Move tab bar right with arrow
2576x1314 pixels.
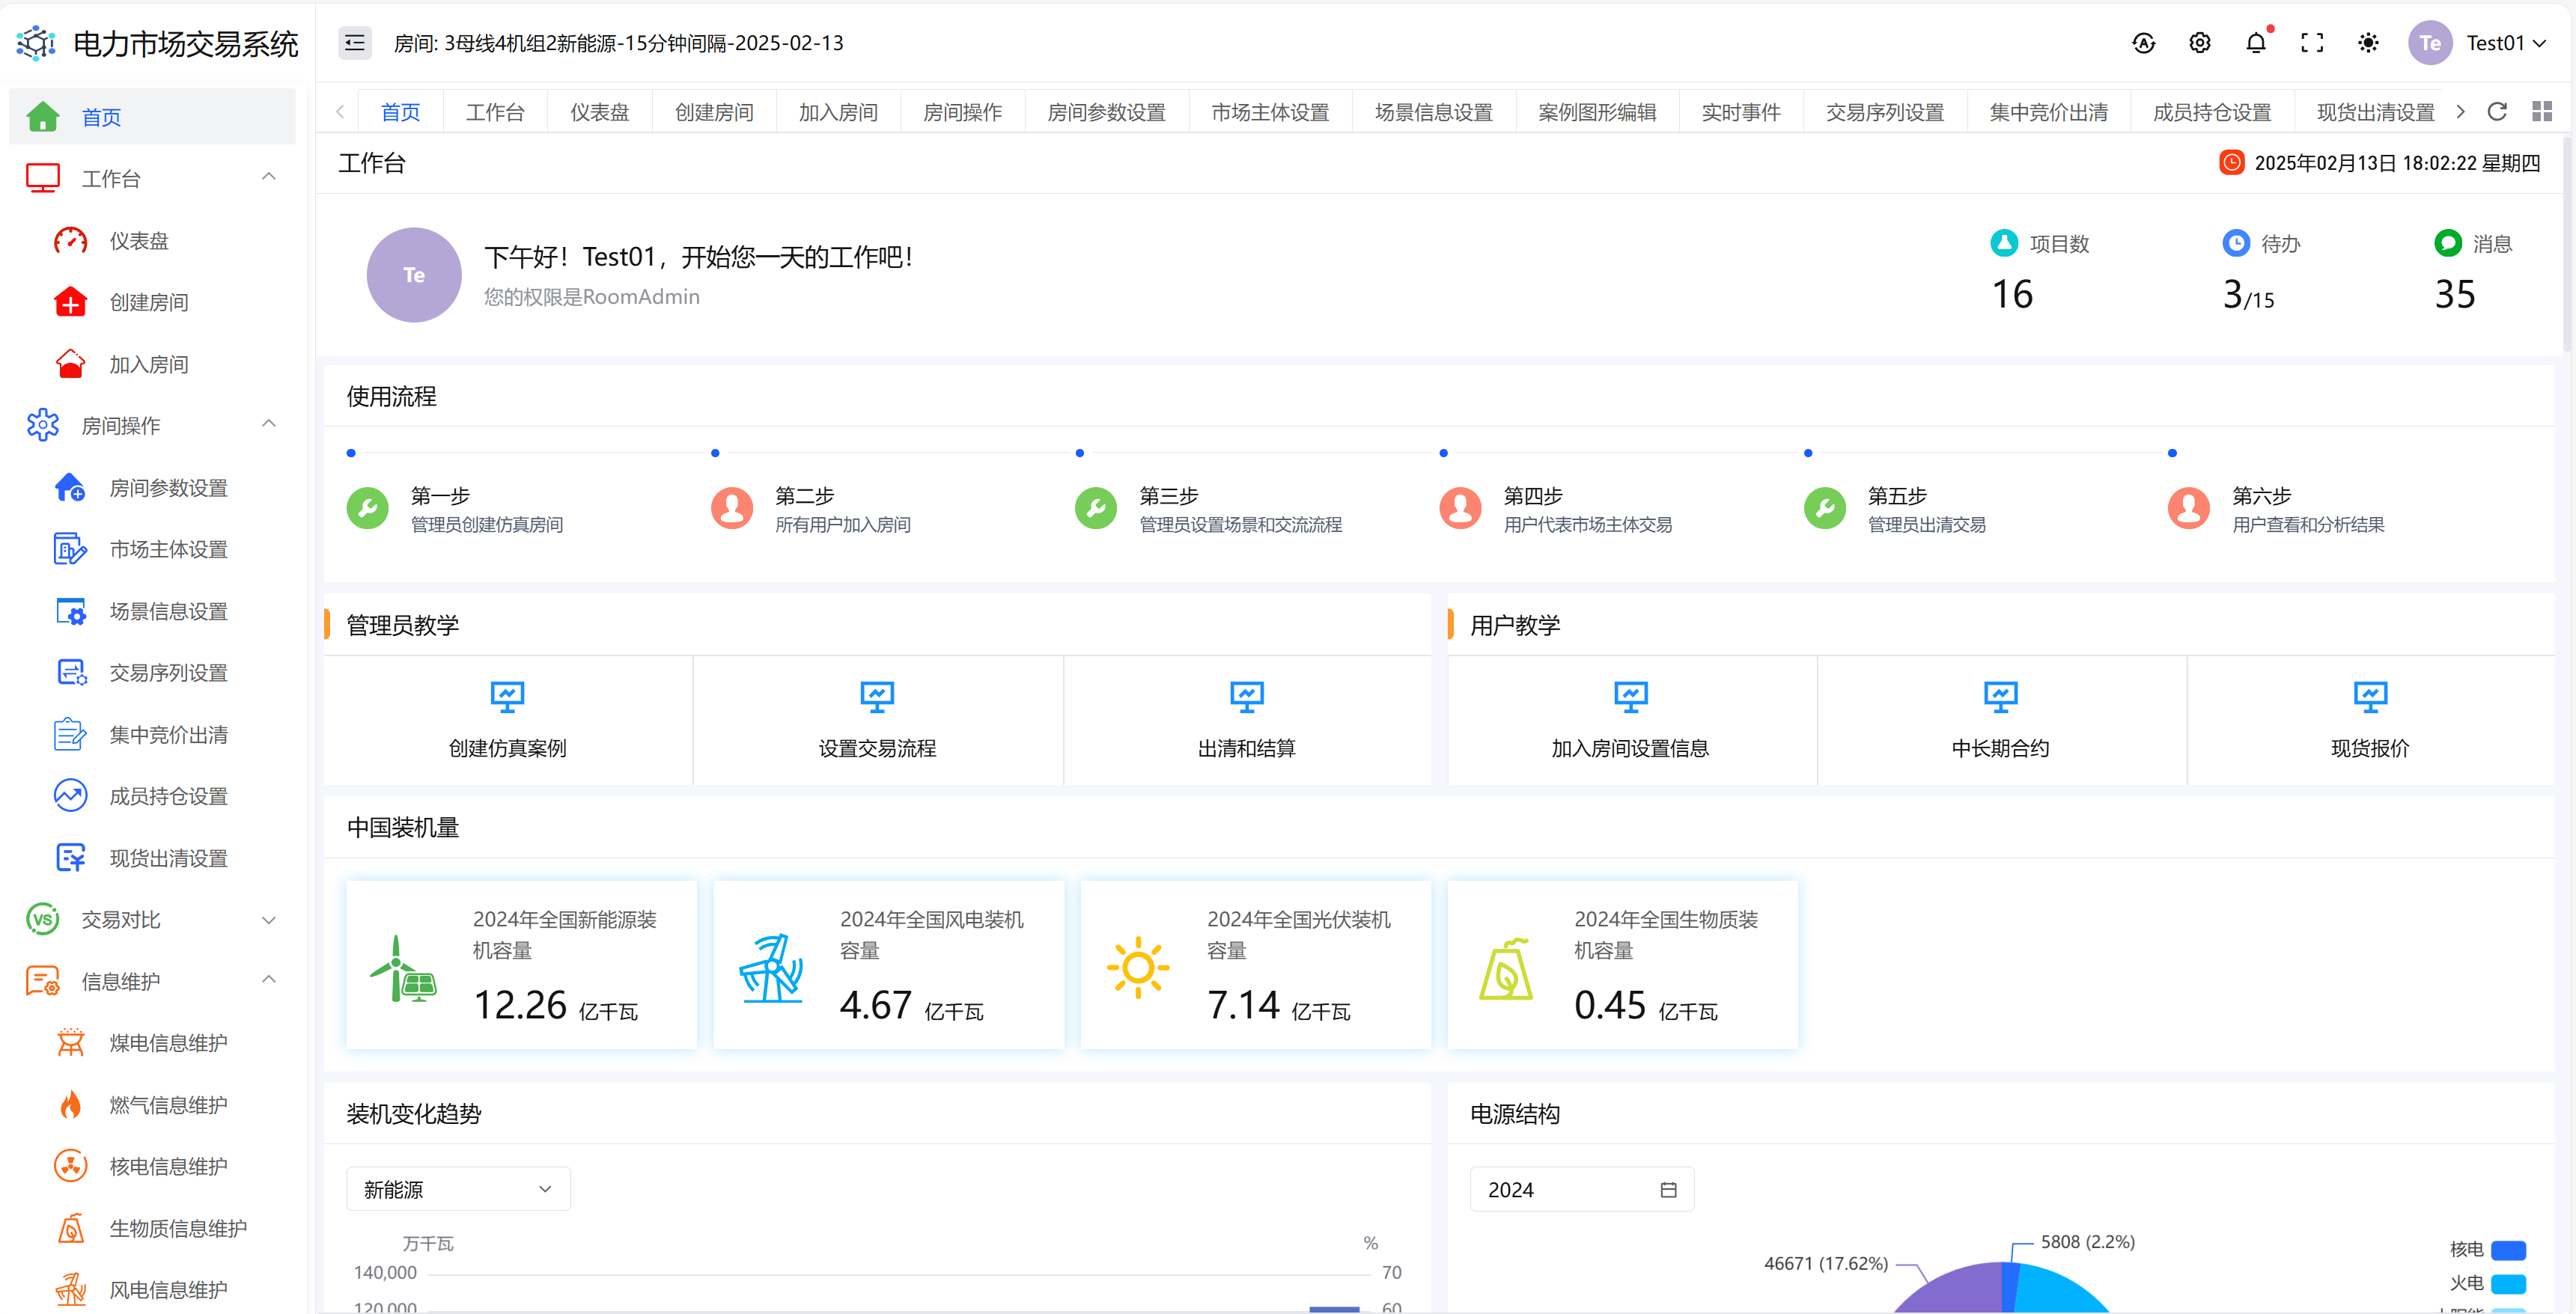coord(2460,112)
